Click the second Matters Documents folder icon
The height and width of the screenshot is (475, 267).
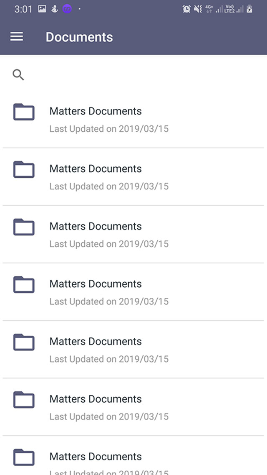[24, 169]
